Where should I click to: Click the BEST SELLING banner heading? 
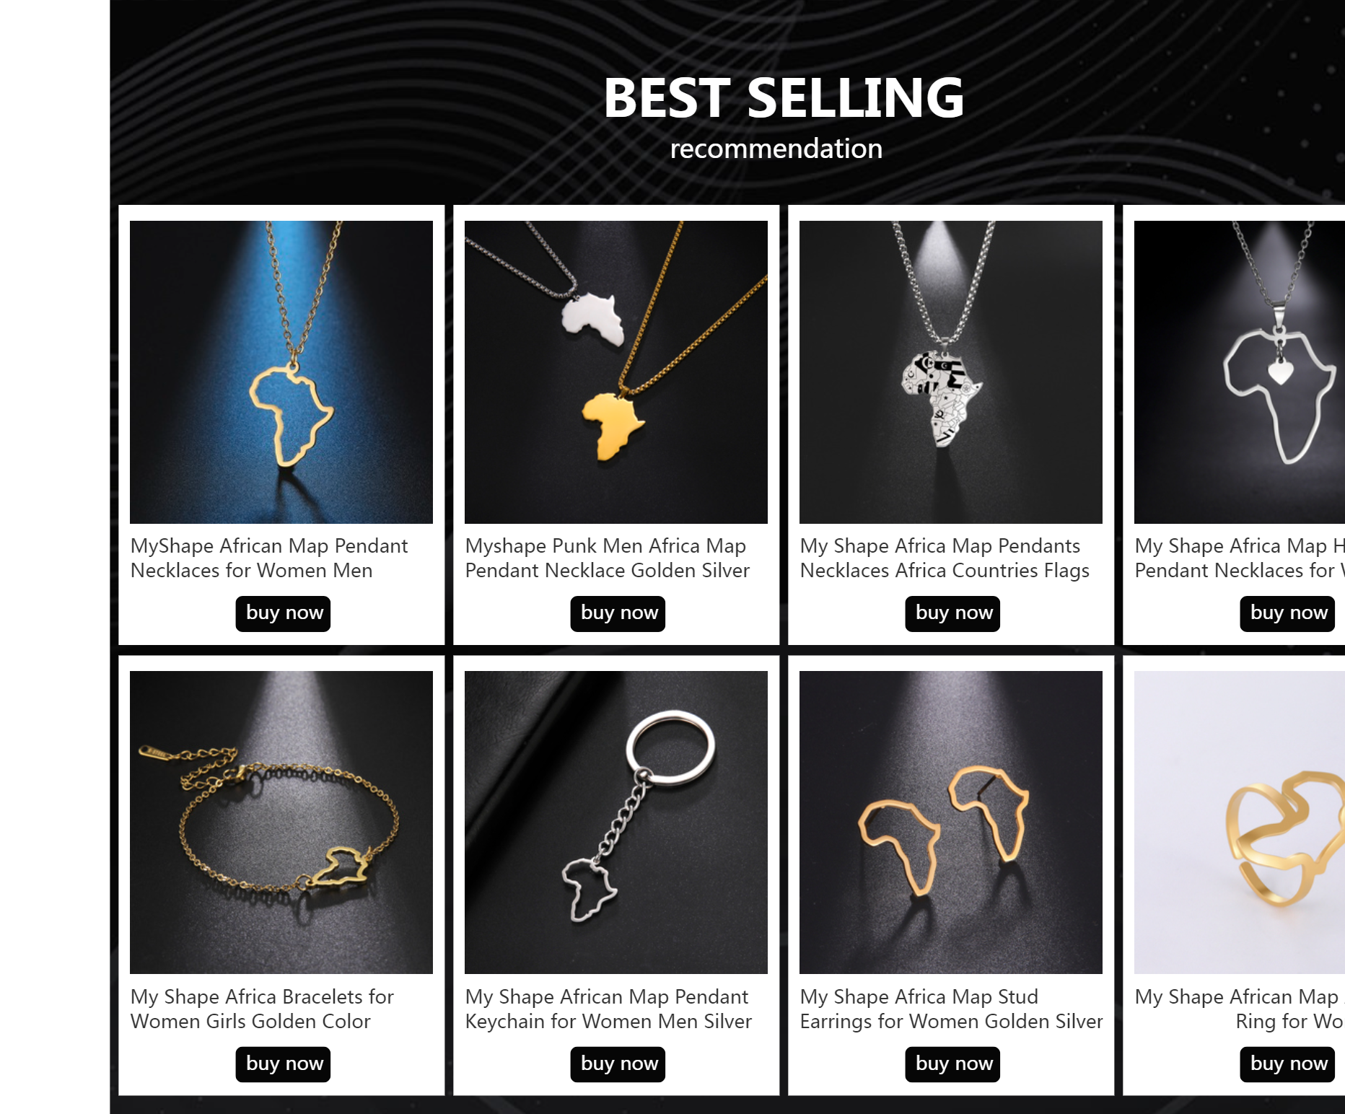coord(784,98)
